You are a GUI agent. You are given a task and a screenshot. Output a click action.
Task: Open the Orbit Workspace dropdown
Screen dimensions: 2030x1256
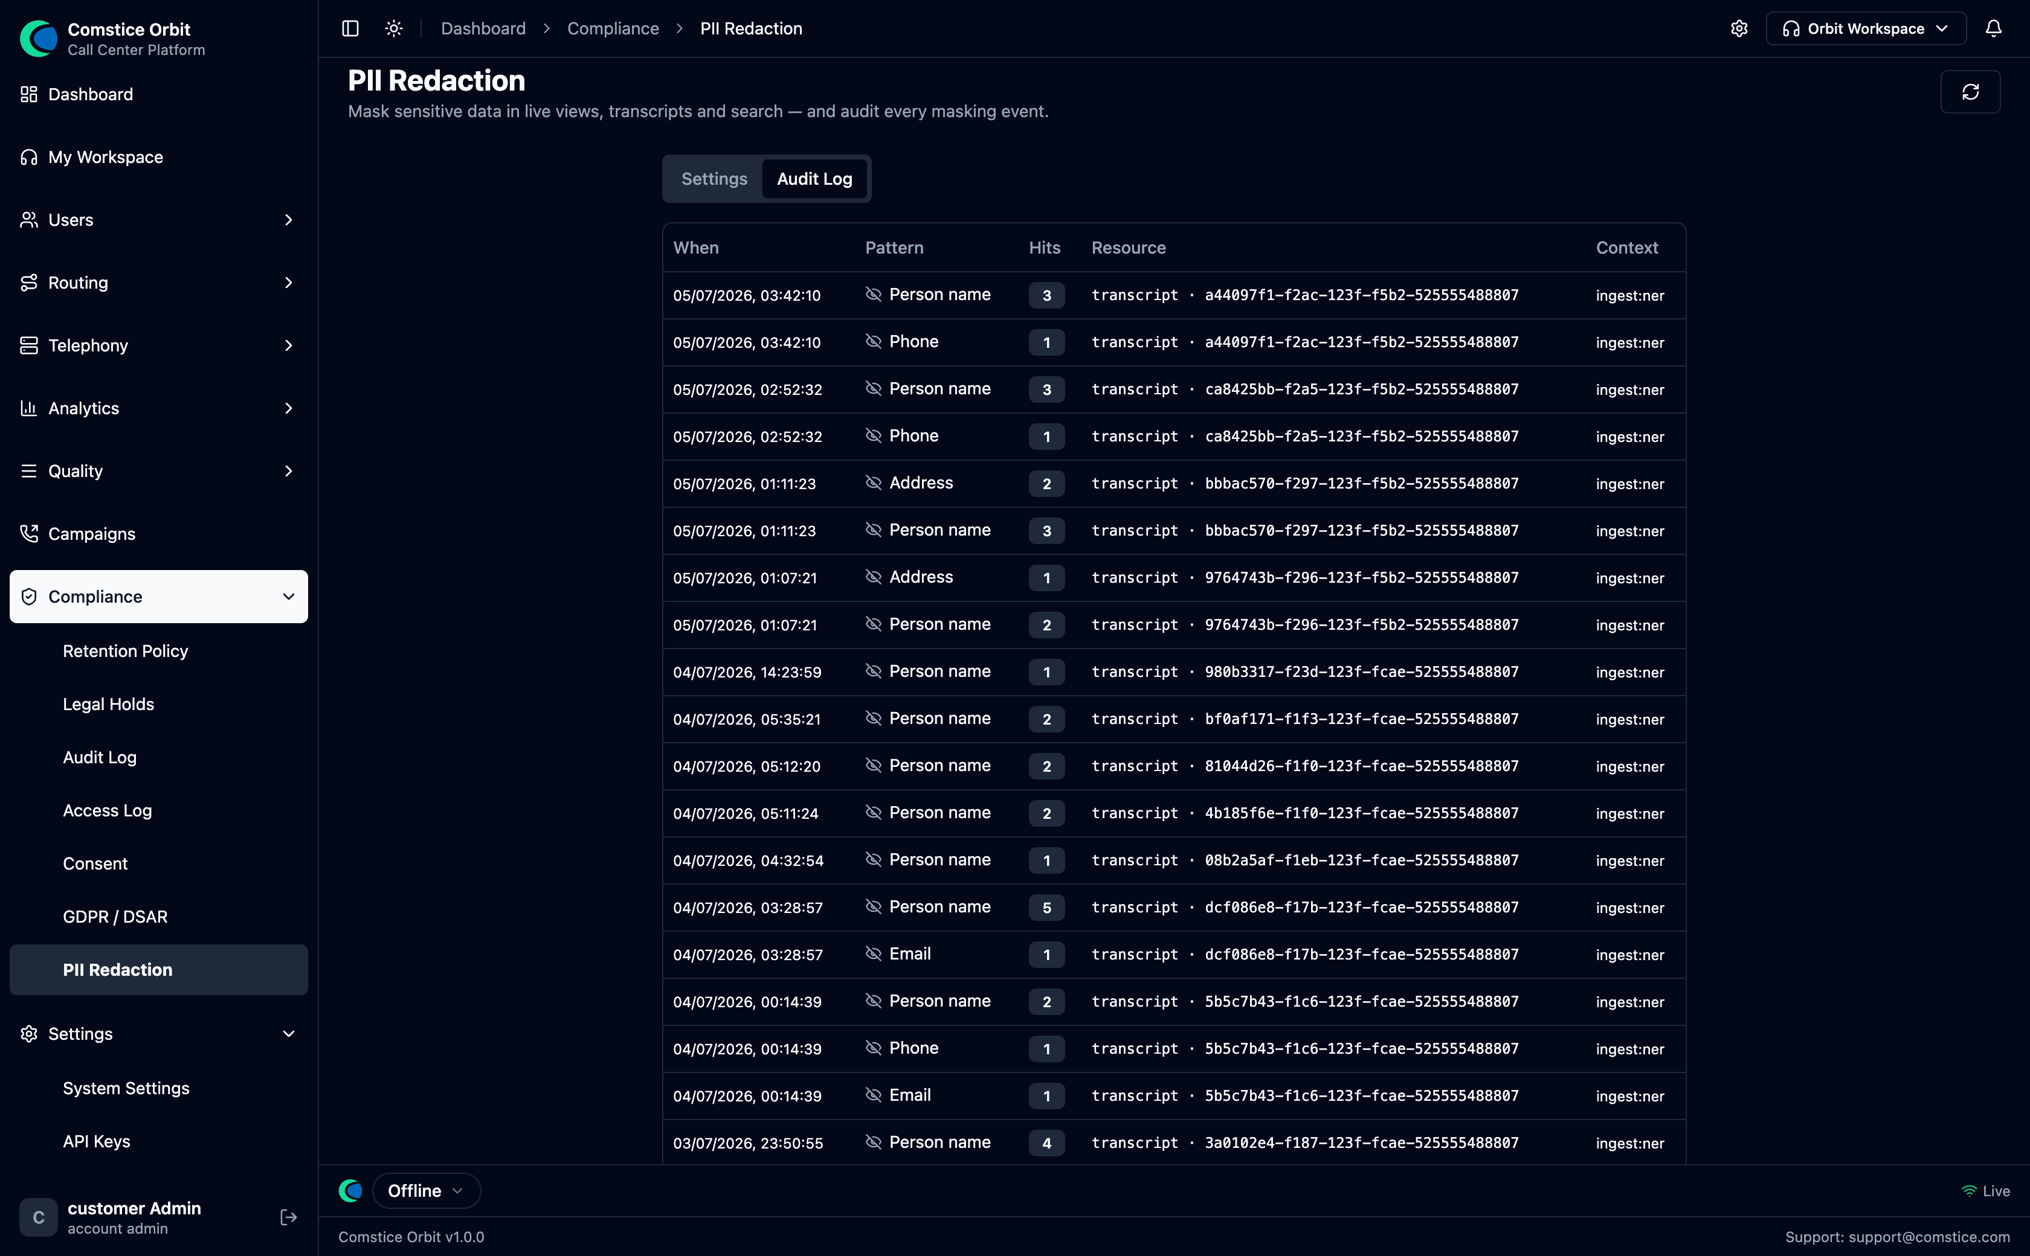click(1866, 28)
